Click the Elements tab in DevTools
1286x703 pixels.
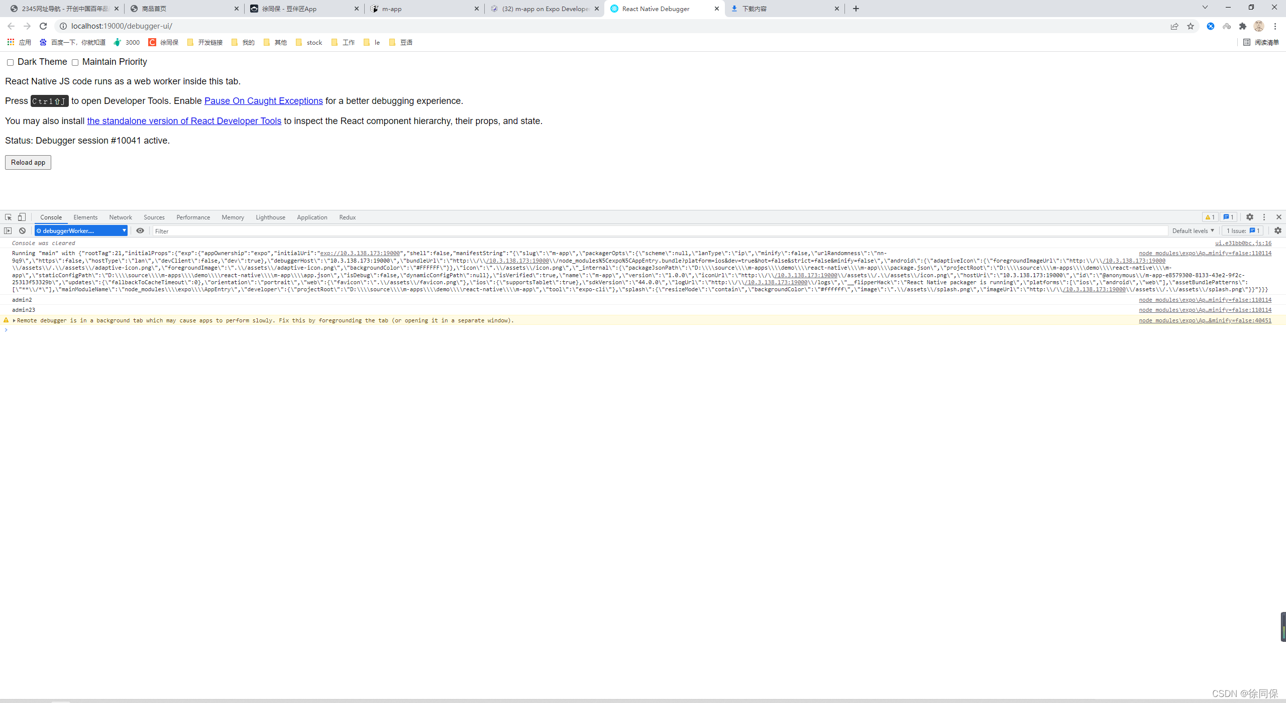pyautogui.click(x=86, y=217)
